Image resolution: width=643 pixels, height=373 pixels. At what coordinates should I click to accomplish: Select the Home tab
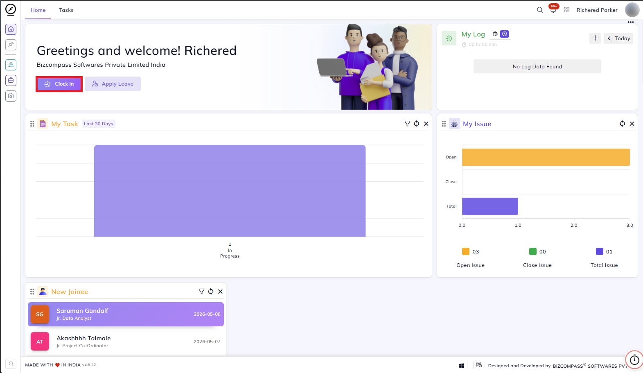[x=38, y=10]
